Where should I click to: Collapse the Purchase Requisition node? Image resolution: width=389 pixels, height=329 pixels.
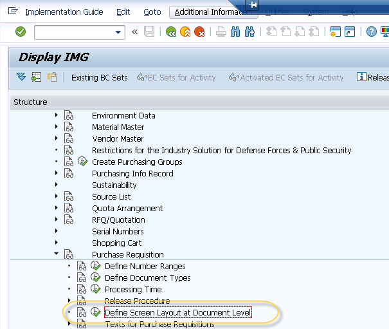click(x=57, y=255)
